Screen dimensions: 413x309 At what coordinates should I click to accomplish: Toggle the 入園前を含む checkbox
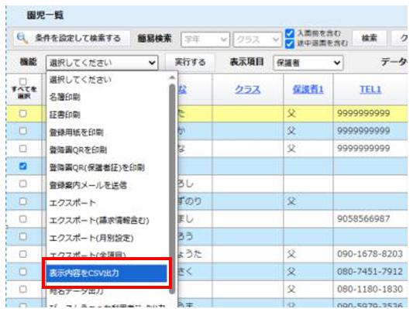click(290, 33)
